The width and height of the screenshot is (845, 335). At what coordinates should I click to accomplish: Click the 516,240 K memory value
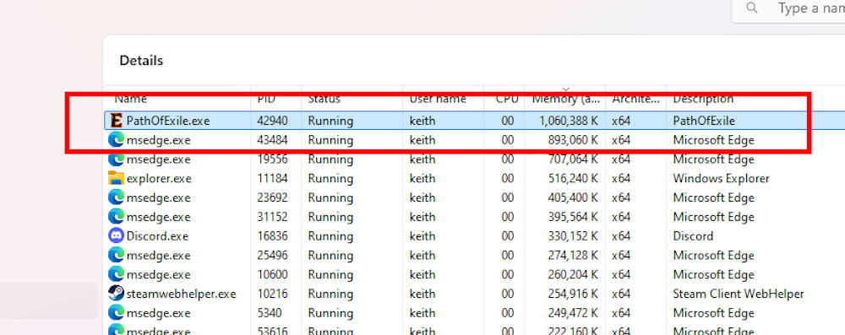573,178
